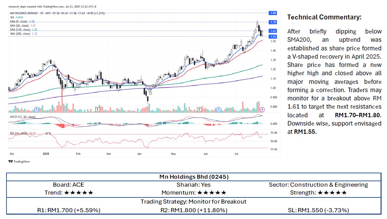Click the Mn Holdings Bhd (0245) table header
The width and height of the screenshot is (387, 219).
click(x=194, y=177)
